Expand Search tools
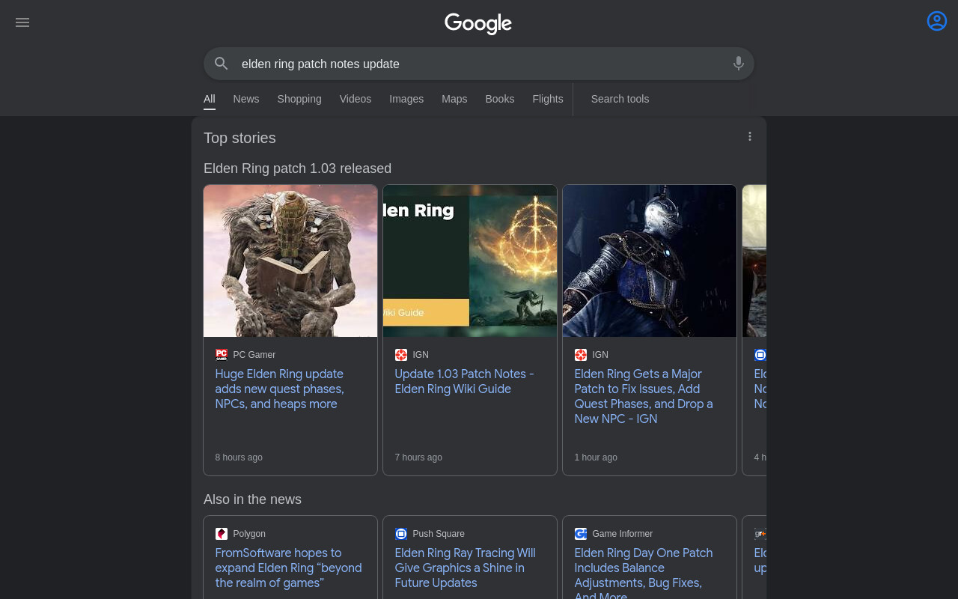The height and width of the screenshot is (599, 958). 620,99
